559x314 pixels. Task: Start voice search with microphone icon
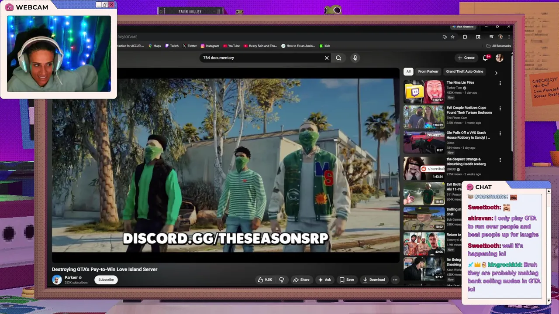355,58
